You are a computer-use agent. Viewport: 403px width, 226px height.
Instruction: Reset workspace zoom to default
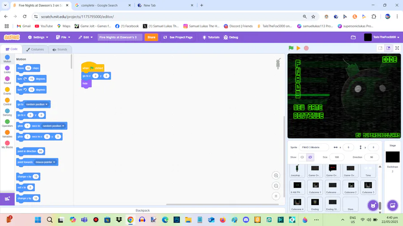pos(276,196)
